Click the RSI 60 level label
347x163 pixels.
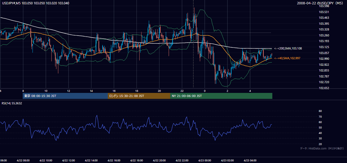[320, 122]
